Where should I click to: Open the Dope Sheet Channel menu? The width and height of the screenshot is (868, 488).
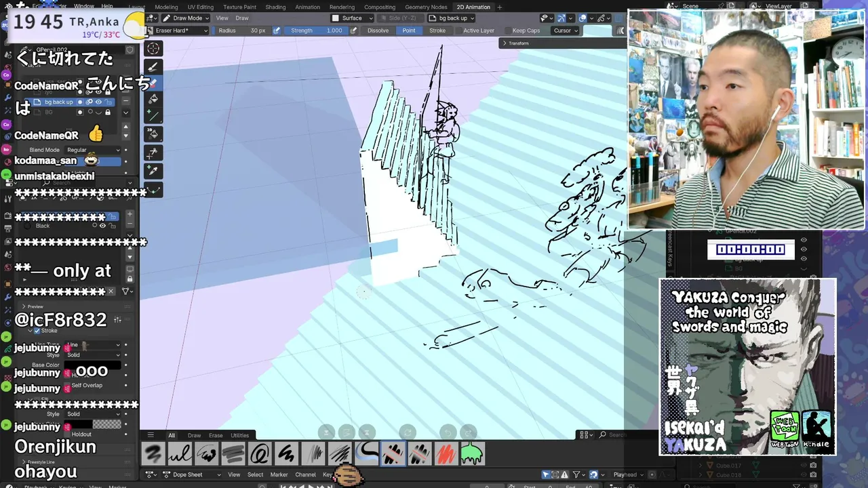(x=305, y=474)
